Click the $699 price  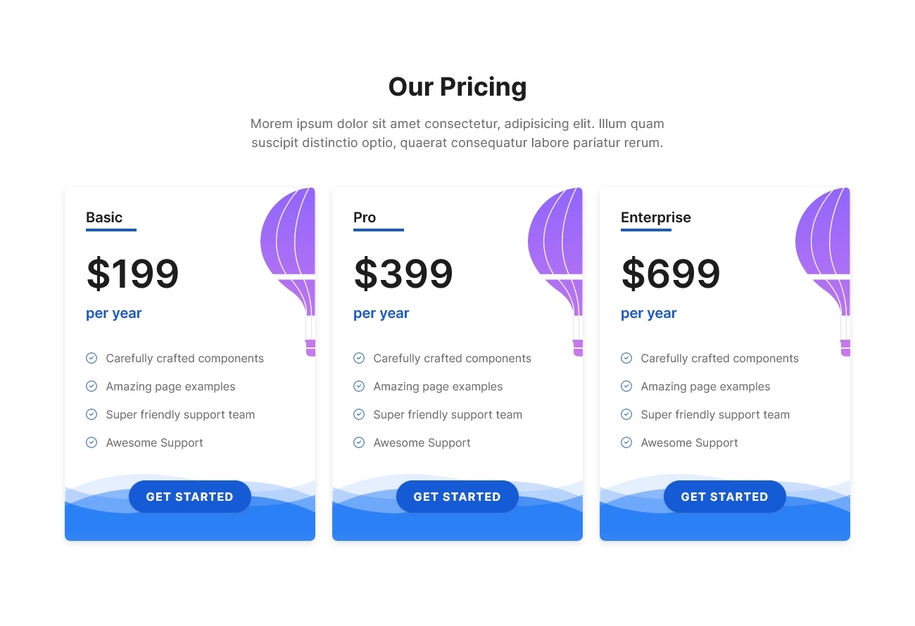(x=671, y=274)
